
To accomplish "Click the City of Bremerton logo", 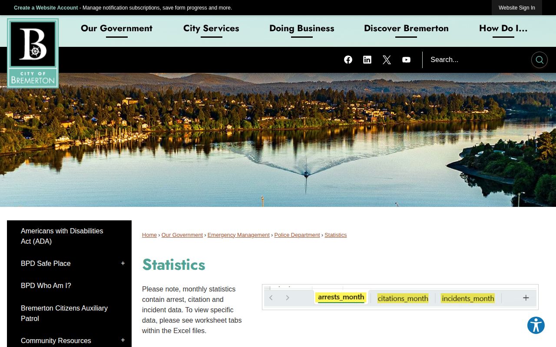I will click(x=33, y=53).
